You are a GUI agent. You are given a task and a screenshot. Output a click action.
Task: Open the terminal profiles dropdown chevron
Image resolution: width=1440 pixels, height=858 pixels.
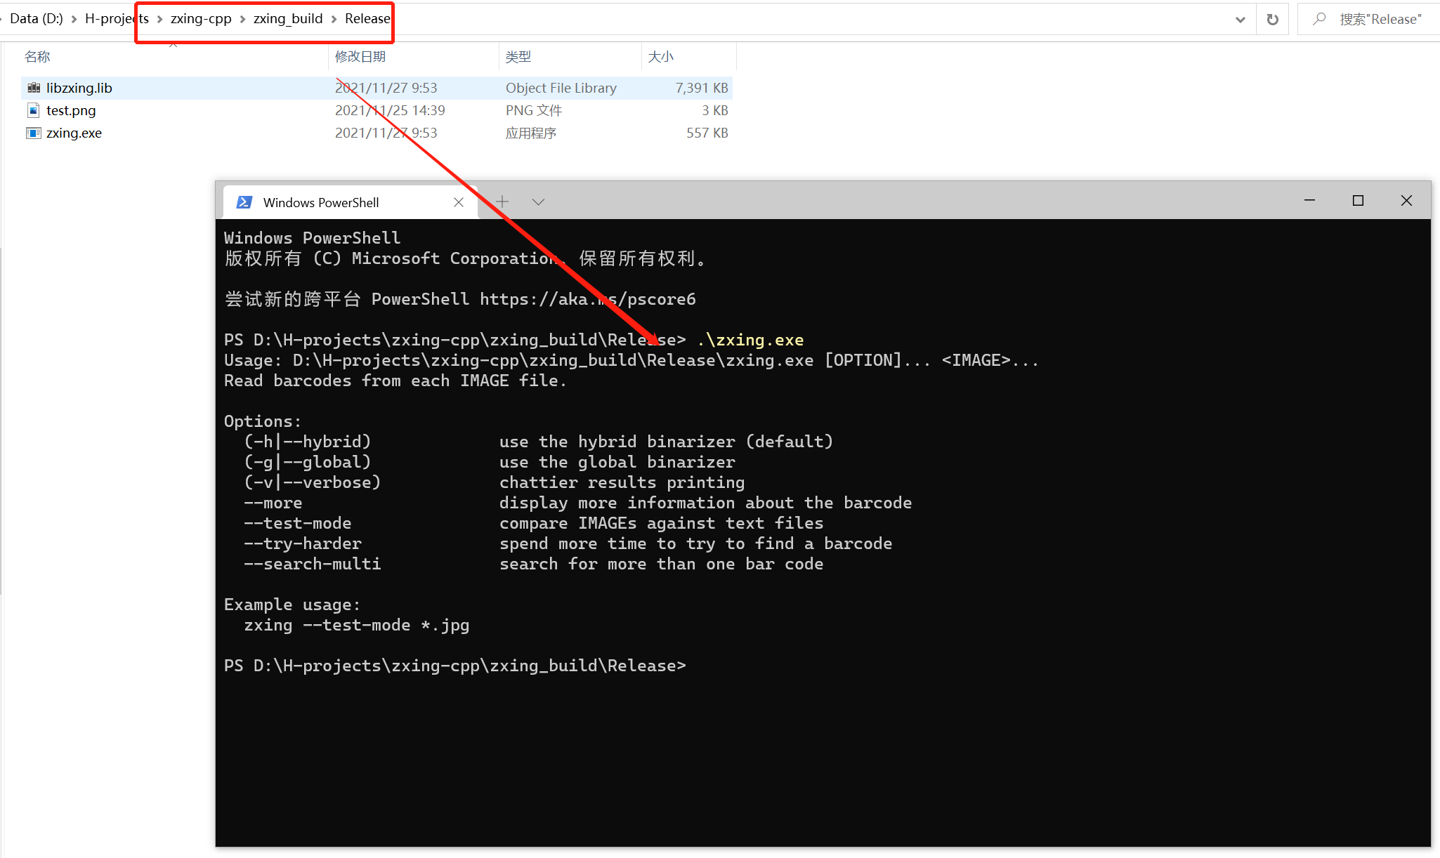pyautogui.click(x=538, y=202)
